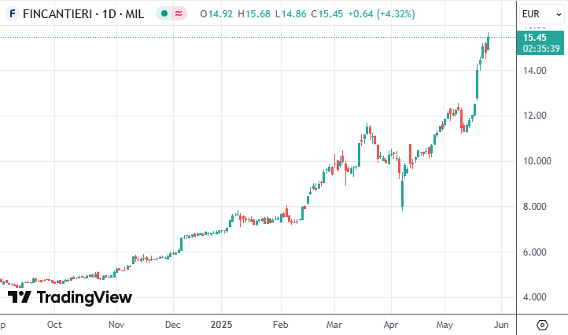Open the EUR currency dropdown

[539, 14]
